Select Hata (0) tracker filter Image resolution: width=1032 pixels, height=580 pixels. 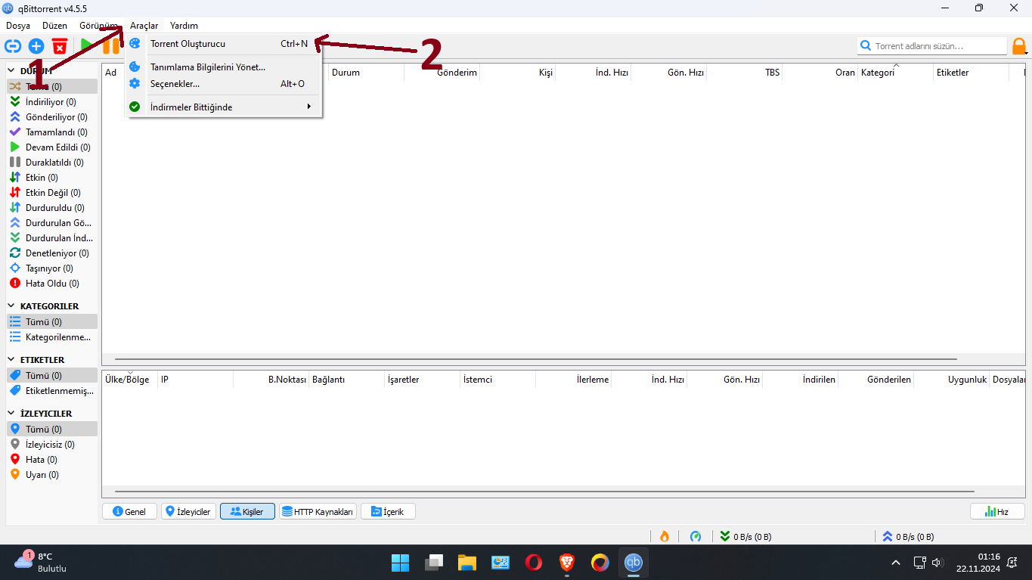pos(51,460)
